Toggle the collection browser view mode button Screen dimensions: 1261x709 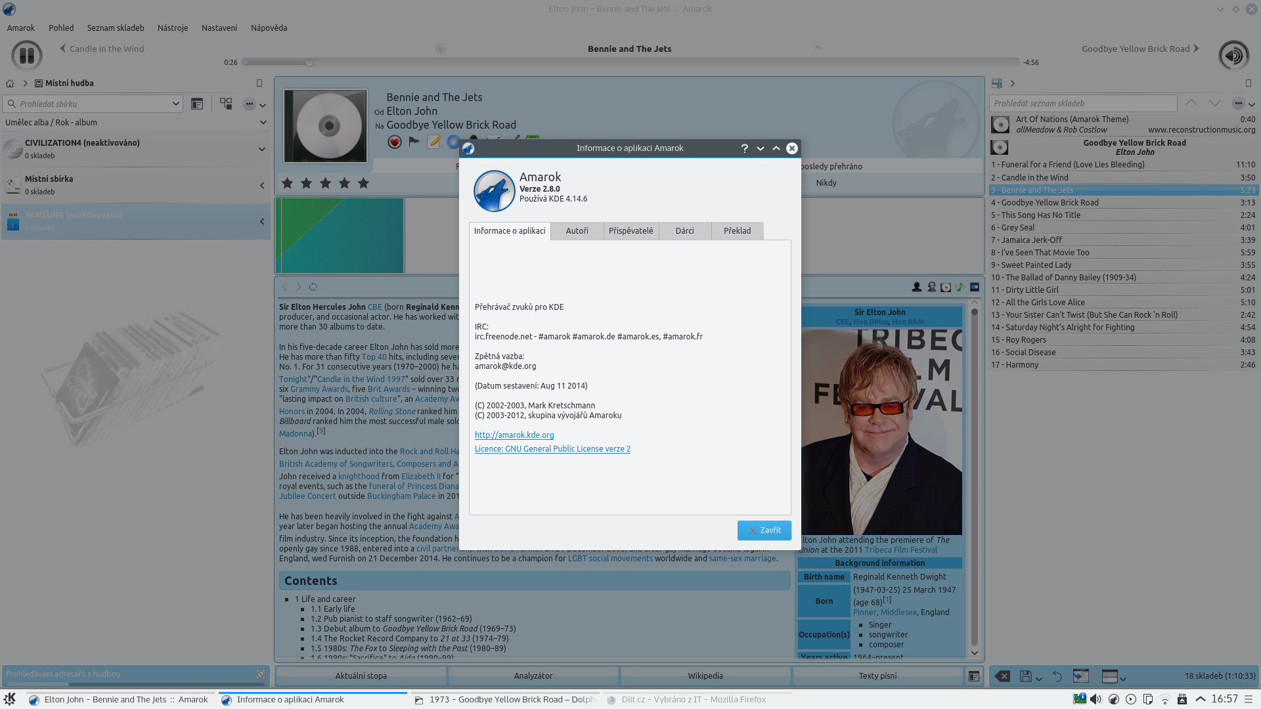197,104
